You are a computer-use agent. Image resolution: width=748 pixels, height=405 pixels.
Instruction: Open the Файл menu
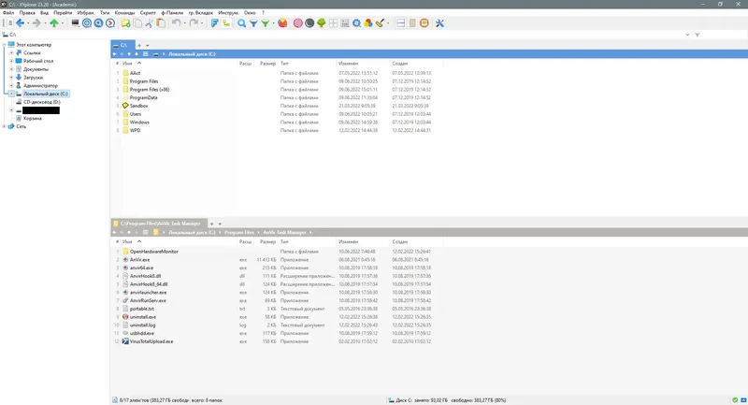(x=8, y=13)
